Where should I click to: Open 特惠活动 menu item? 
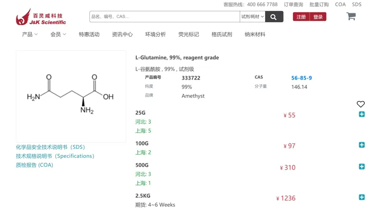(89, 34)
